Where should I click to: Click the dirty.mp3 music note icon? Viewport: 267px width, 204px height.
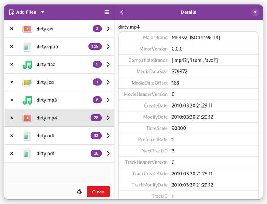pos(27,100)
